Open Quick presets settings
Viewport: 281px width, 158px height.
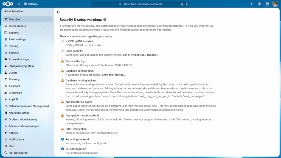click(28, 26)
